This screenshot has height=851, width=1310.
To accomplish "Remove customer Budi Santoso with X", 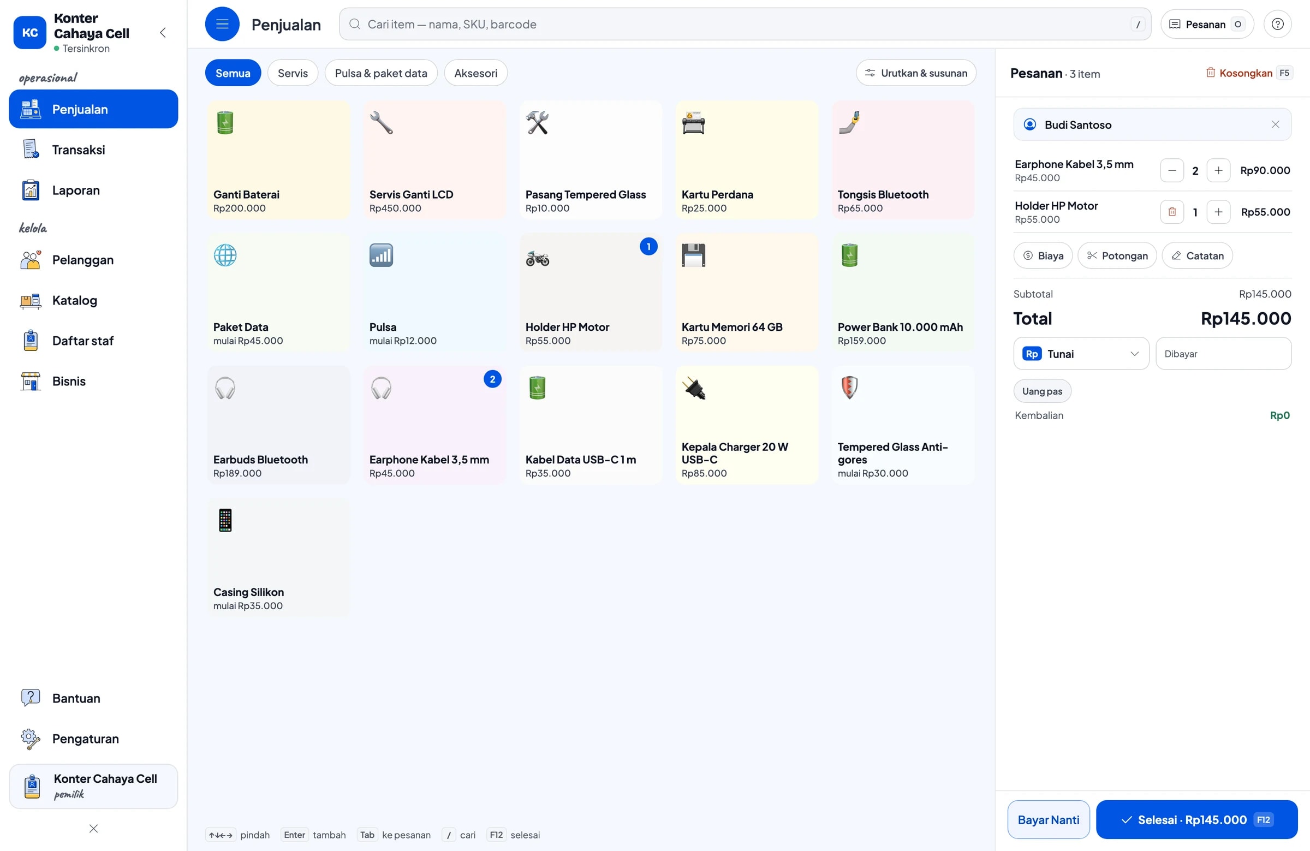I will pos(1275,125).
